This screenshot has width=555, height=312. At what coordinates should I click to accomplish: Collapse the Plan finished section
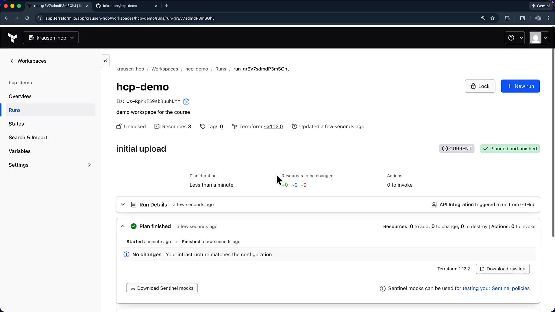click(x=123, y=226)
